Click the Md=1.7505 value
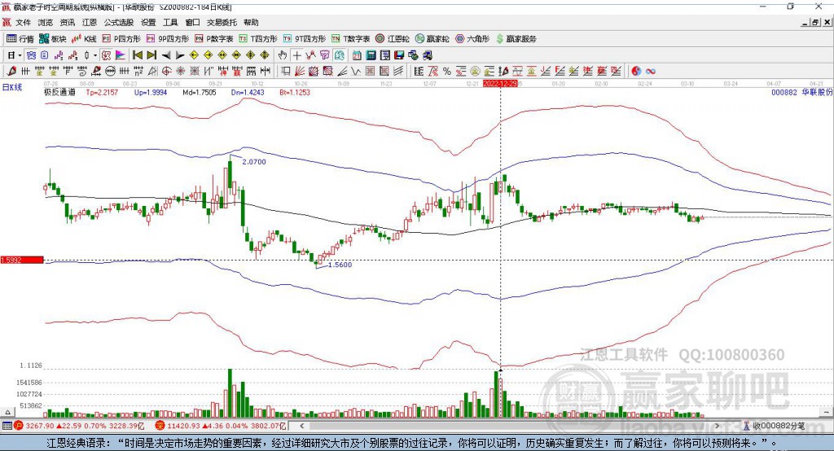834x451 pixels. point(200,92)
